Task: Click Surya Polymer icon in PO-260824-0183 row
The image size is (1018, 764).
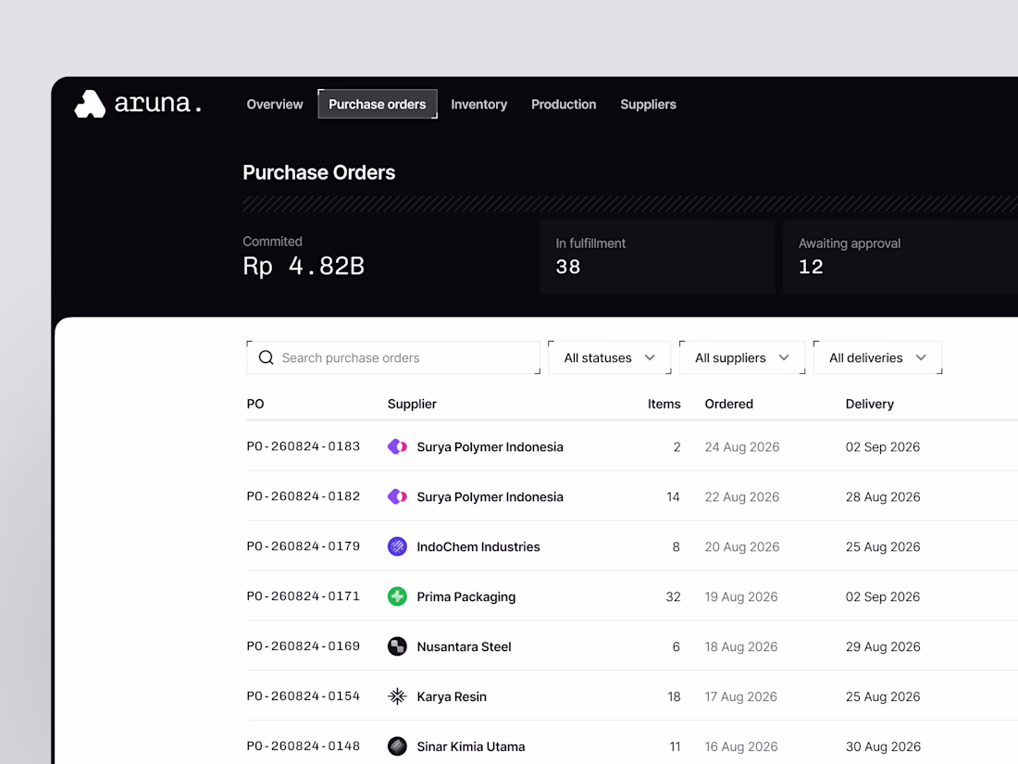Action: 397,446
